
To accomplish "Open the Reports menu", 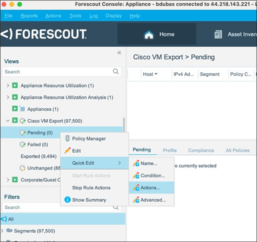I will [29, 16].
